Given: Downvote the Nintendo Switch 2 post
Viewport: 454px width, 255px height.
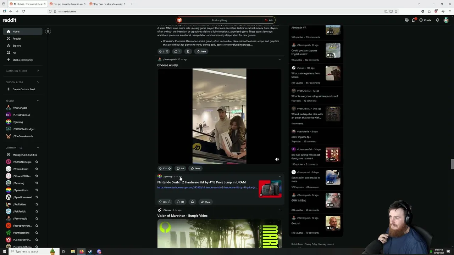Looking at the screenshot, I should coord(169,202).
